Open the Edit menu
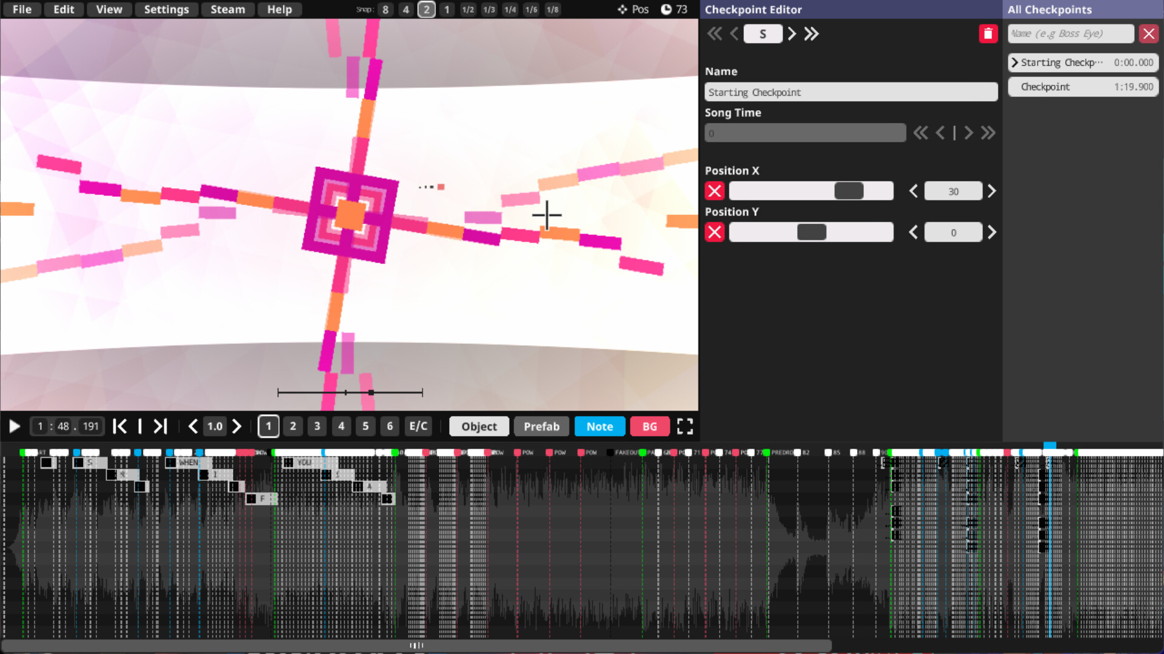1164x654 pixels. click(64, 9)
